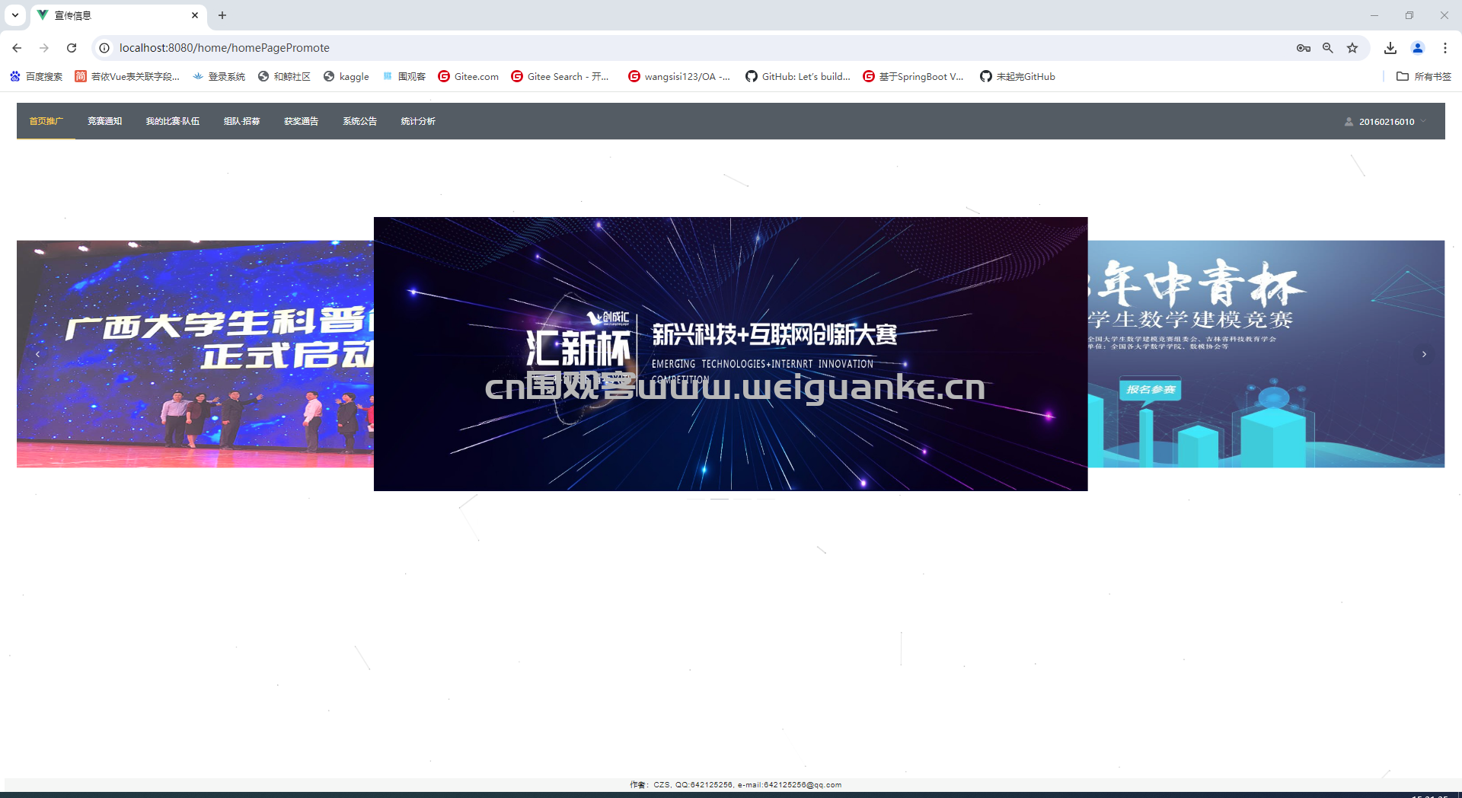Viewport: 1462px width, 798px height.
Task: Show previous carousel slide with left arrow
Action: [37, 354]
